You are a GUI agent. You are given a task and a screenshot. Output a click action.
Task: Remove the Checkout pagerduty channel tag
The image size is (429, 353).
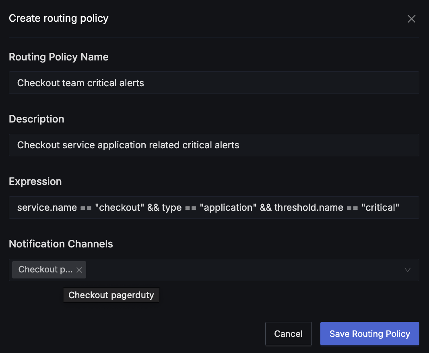[79, 270]
